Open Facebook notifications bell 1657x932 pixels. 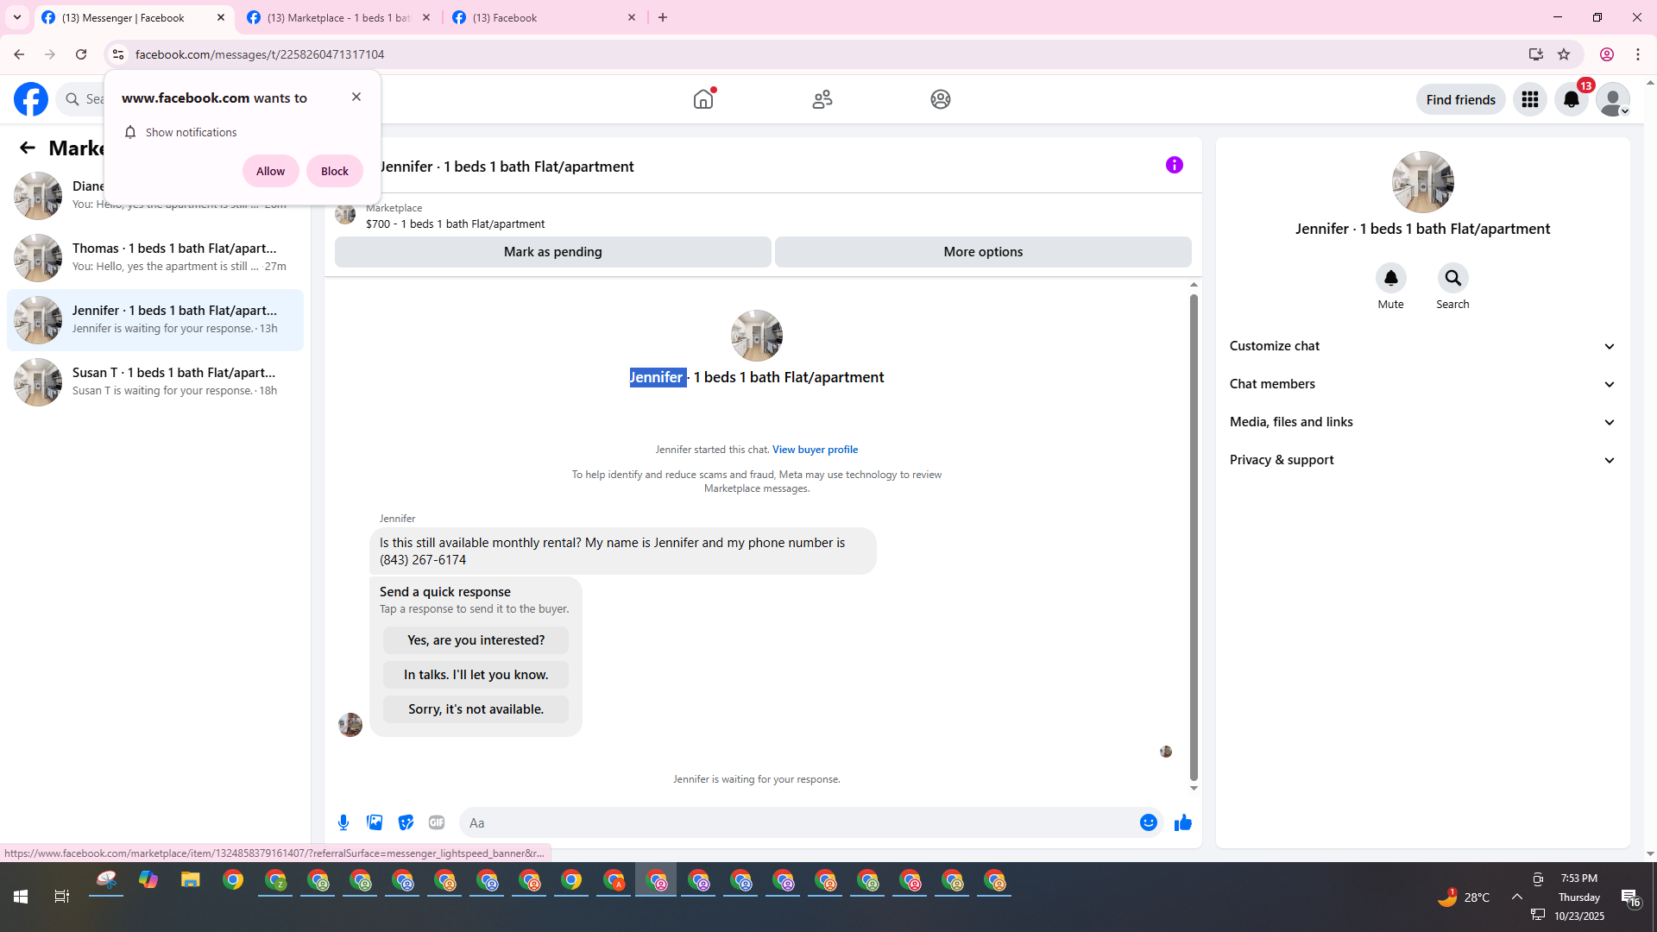[x=1571, y=99]
